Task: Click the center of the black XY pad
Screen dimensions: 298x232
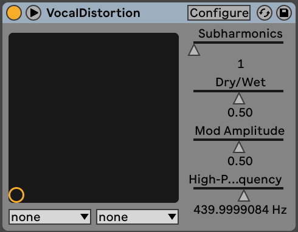Action: pos(94,118)
